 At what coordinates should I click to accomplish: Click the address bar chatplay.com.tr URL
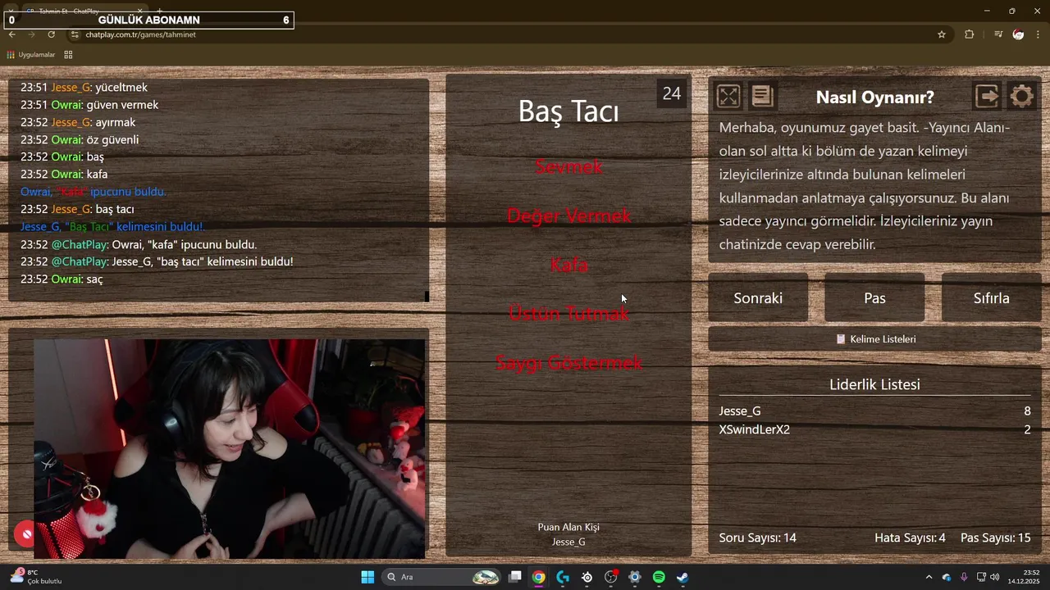(x=141, y=34)
